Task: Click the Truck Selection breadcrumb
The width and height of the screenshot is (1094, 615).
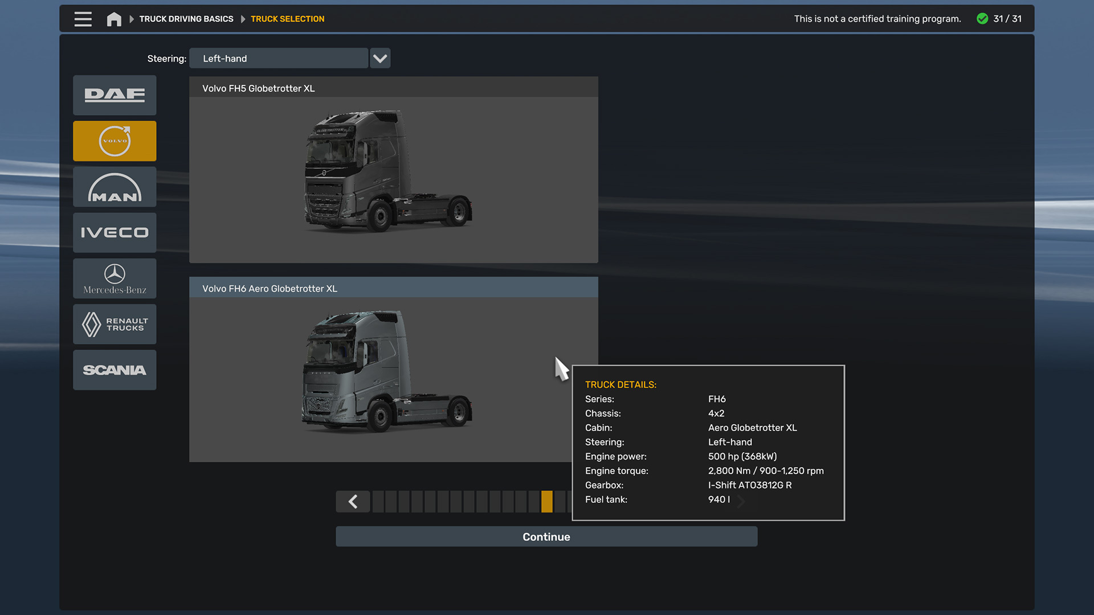Action: click(x=287, y=19)
